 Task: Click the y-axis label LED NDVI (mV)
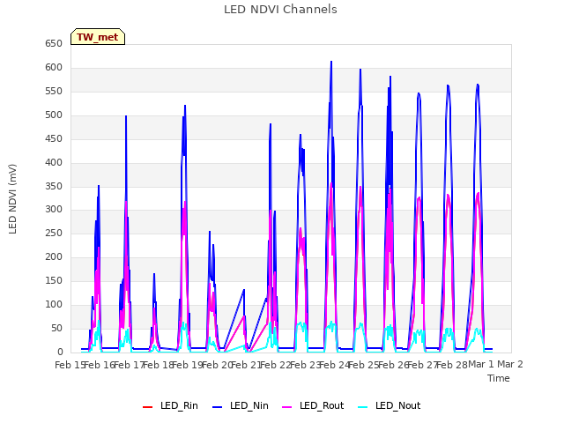coord(12,198)
